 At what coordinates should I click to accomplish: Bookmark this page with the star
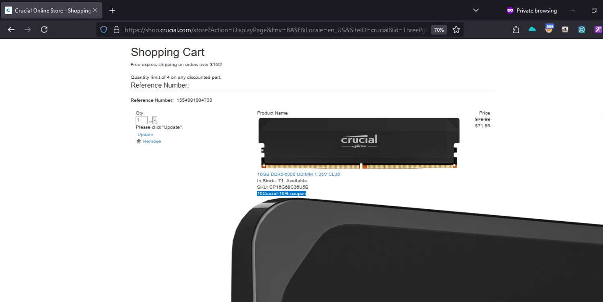pos(456,30)
